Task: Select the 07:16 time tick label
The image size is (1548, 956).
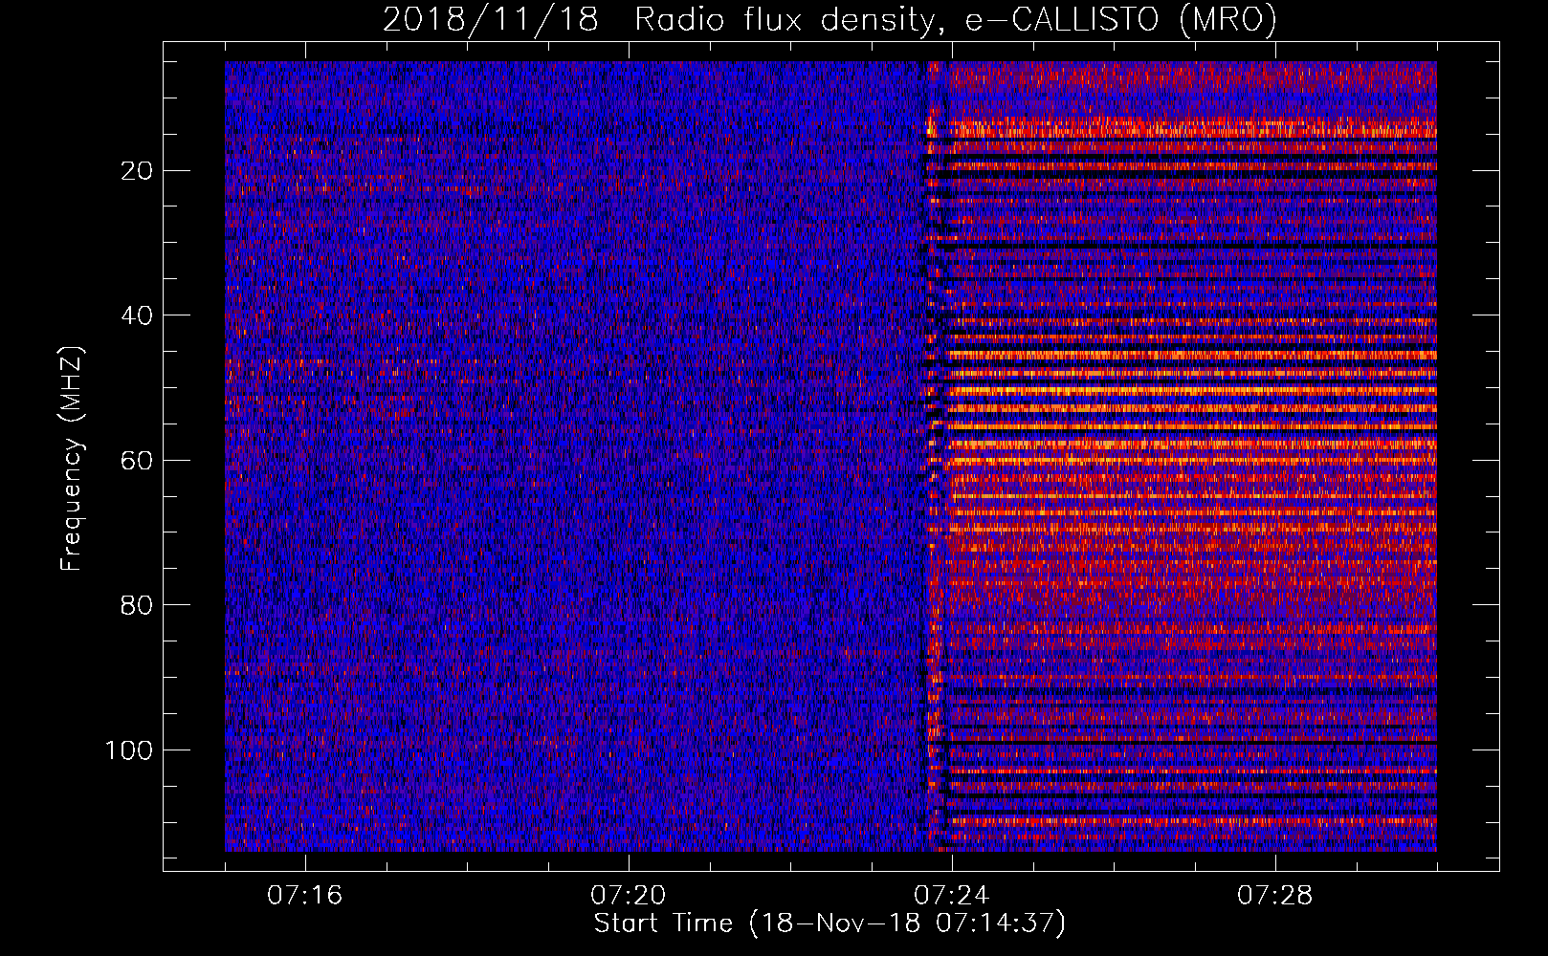Action: pos(305,896)
